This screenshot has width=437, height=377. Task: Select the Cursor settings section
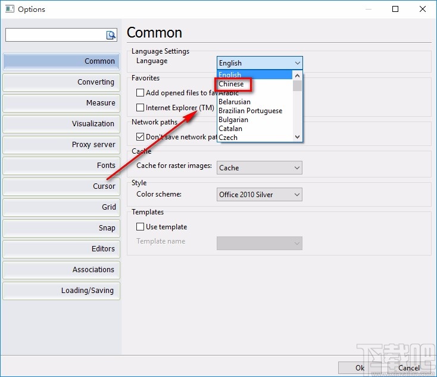61,186
